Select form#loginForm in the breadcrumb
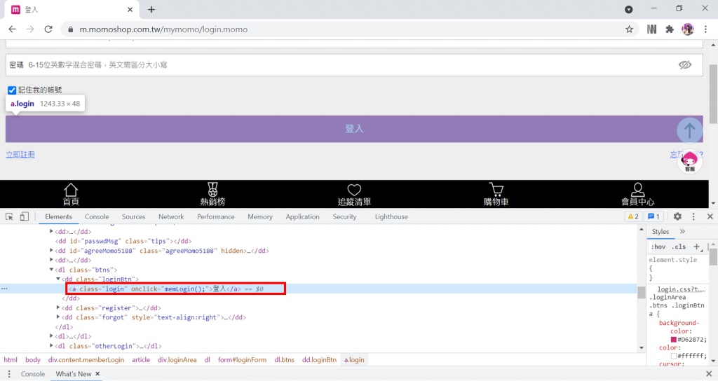This screenshot has height=381, width=718. pos(242,360)
